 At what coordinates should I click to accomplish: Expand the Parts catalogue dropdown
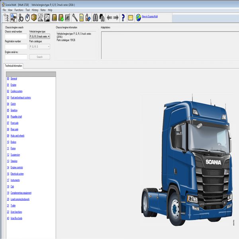pos(39,47)
